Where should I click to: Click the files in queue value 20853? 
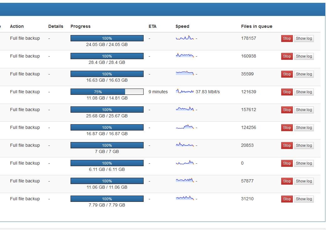(247, 145)
